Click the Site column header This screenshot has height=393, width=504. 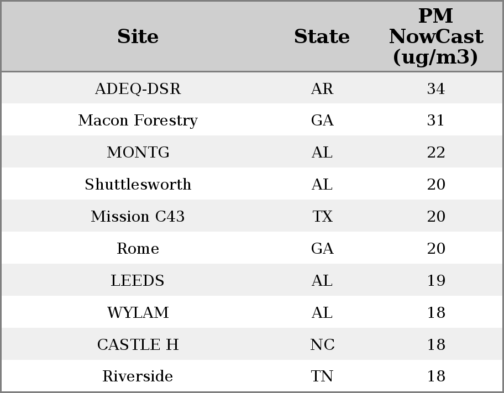pos(138,36)
